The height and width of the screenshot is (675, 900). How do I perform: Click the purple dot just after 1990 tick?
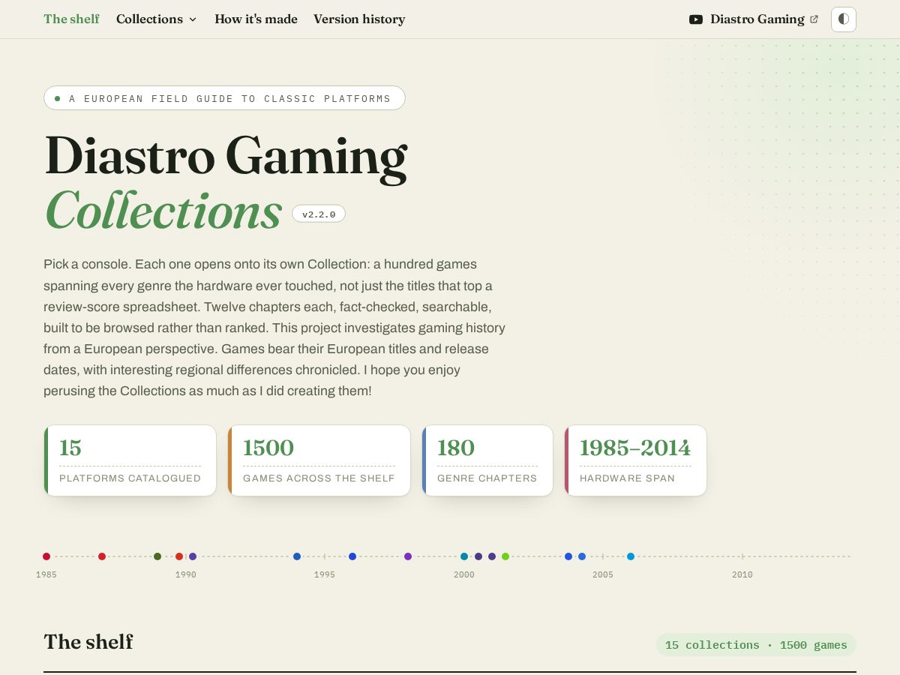pos(193,556)
